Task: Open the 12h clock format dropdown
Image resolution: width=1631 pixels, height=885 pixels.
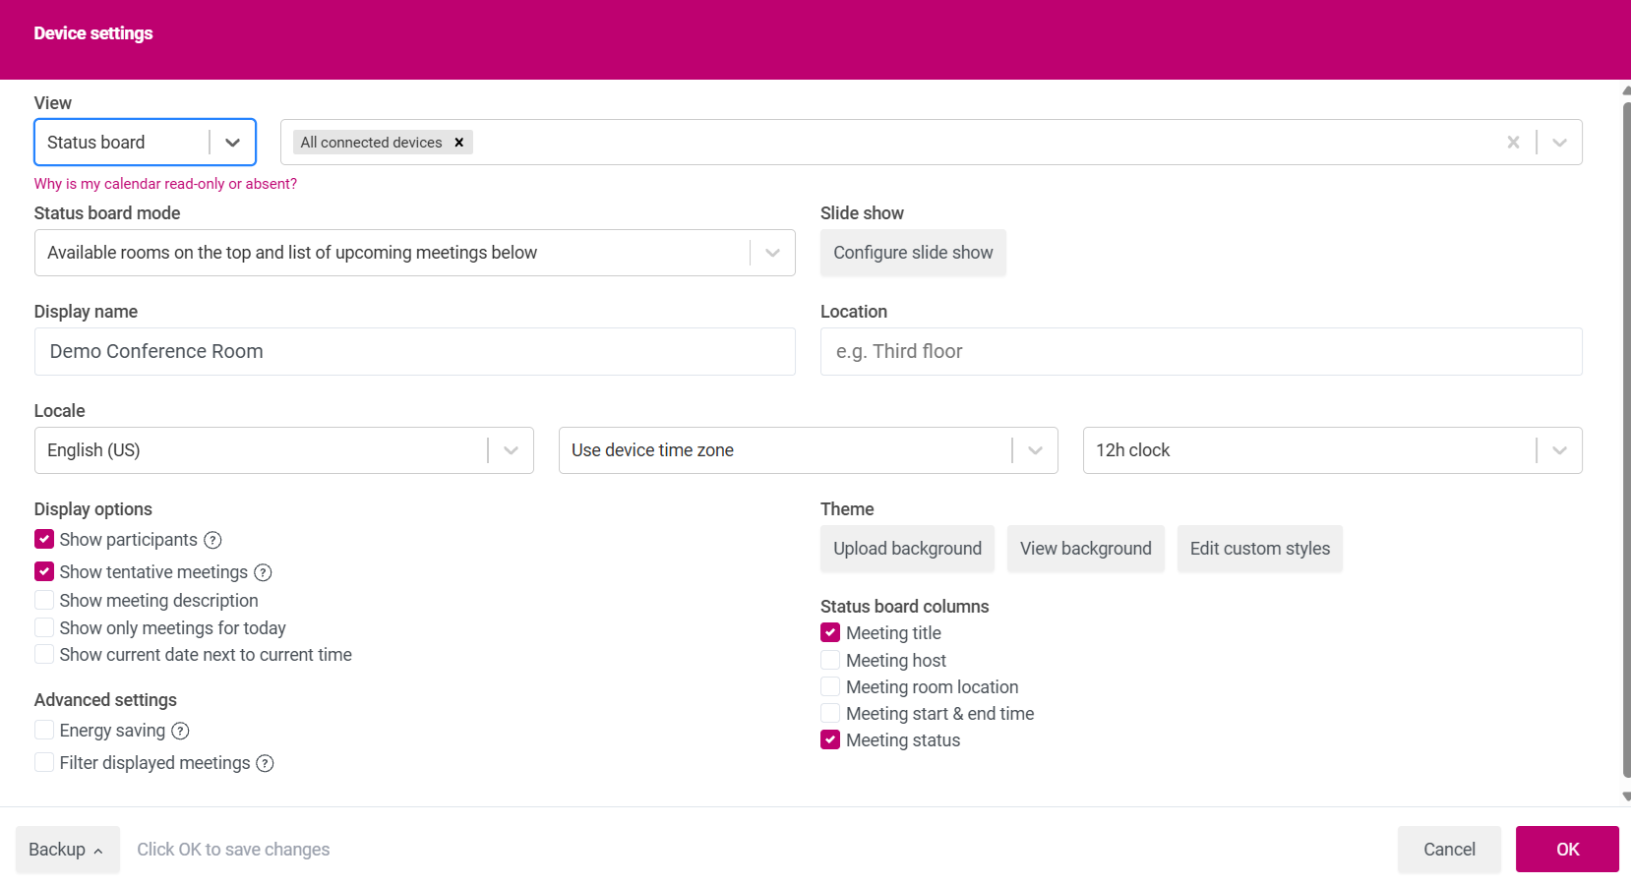Action: [x=1332, y=450]
